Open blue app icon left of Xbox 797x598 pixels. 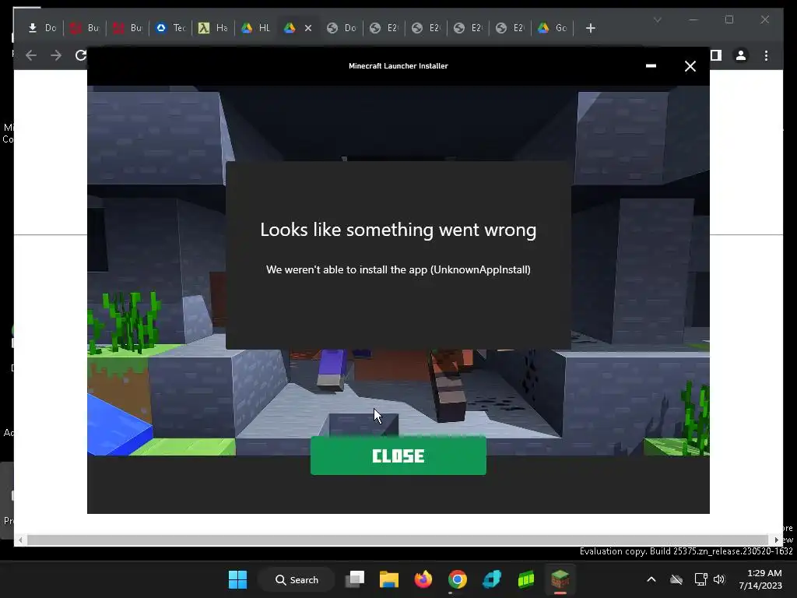pyautogui.click(x=492, y=579)
